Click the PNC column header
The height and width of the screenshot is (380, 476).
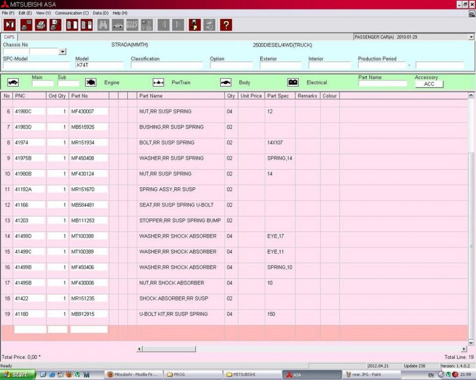[x=30, y=96]
